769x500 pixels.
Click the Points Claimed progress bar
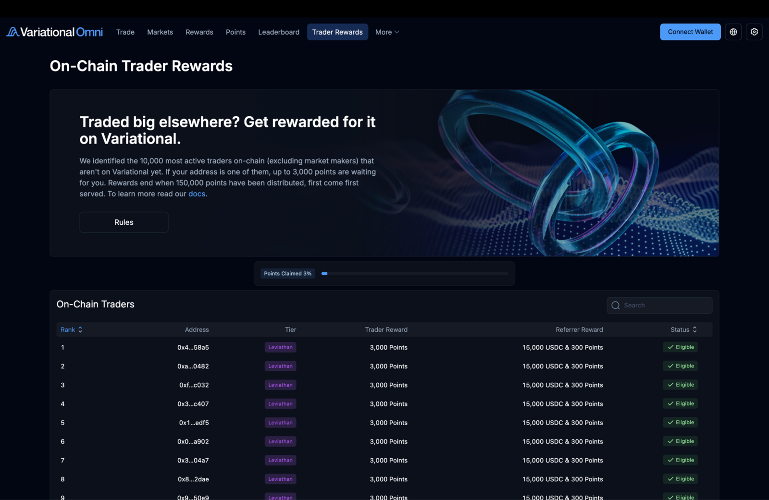tap(415, 274)
